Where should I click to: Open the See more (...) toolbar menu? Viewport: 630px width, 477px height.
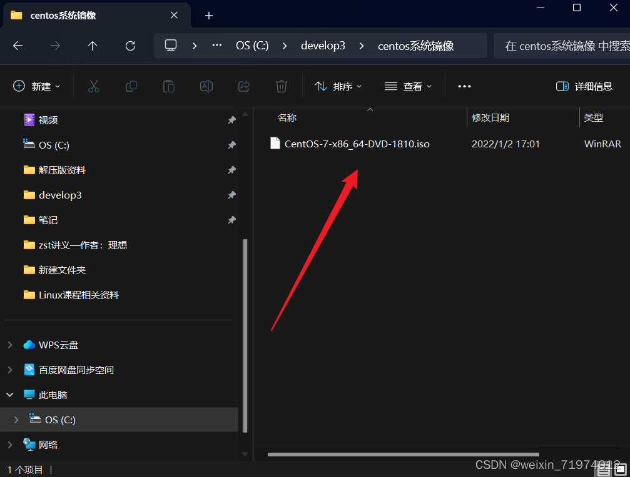click(x=464, y=86)
